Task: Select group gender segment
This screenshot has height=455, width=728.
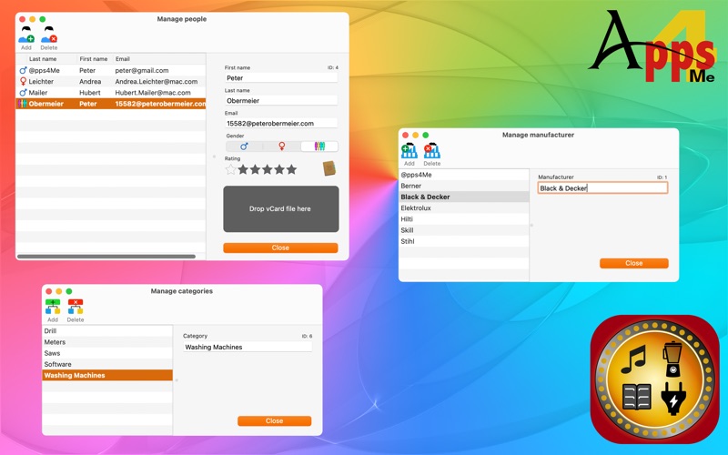Action: pyautogui.click(x=319, y=147)
